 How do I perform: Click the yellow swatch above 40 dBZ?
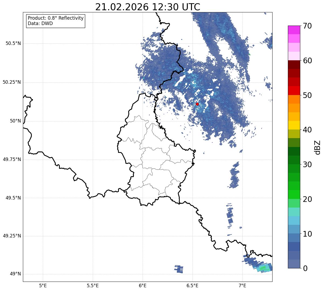point(294,125)
